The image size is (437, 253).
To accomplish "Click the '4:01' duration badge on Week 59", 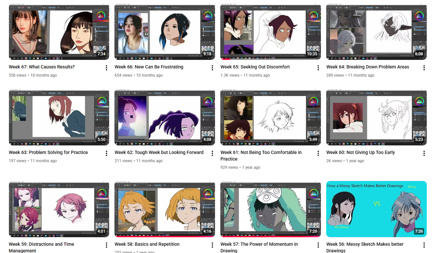I will click(x=102, y=231).
